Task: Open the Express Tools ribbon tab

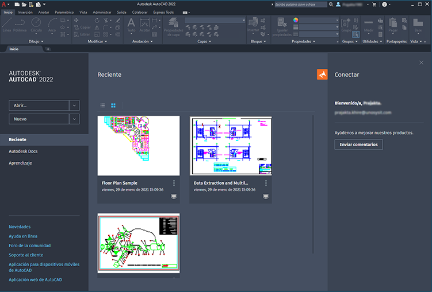Action: click(x=163, y=13)
